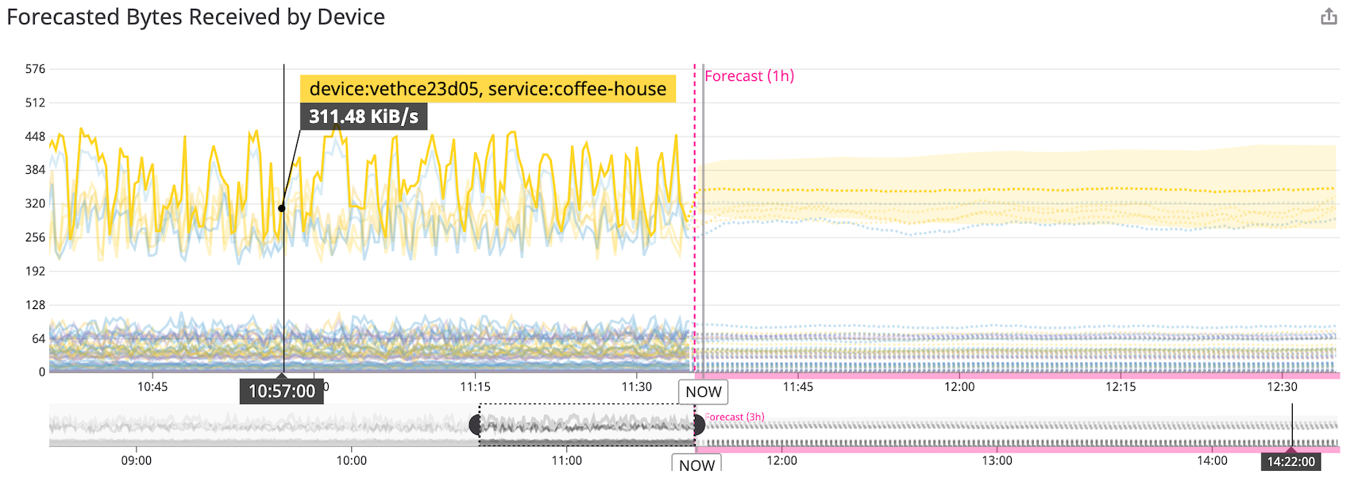Viewport: 1350px width, 482px height.
Task: Click the 448 y-axis label
Action: click(x=35, y=137)
